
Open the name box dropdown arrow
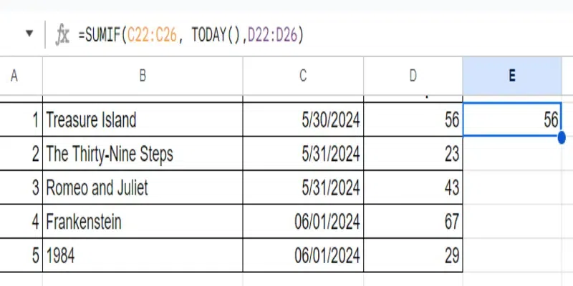pyautogui.click(x=29, y=34)
